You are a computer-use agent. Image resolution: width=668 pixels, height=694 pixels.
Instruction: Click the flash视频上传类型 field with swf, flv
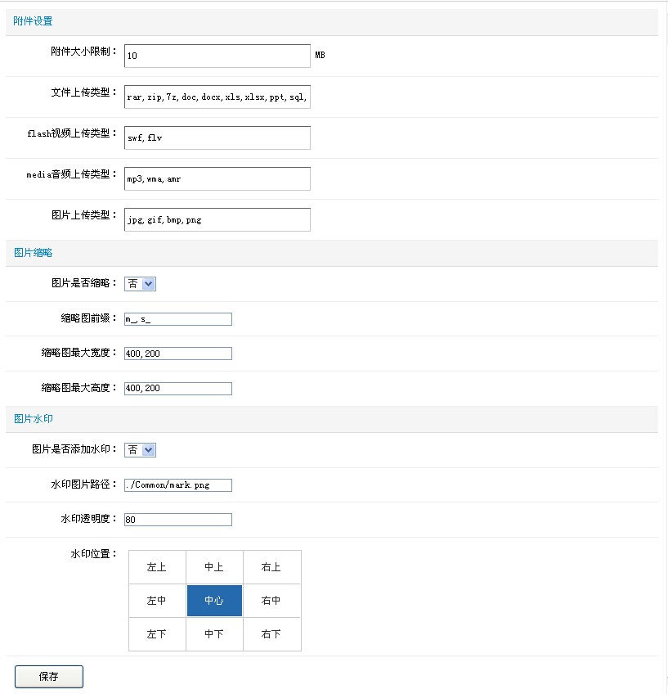point(217,137)
